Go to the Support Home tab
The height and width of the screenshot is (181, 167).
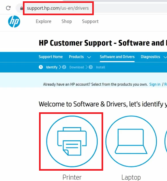point(51,57)
